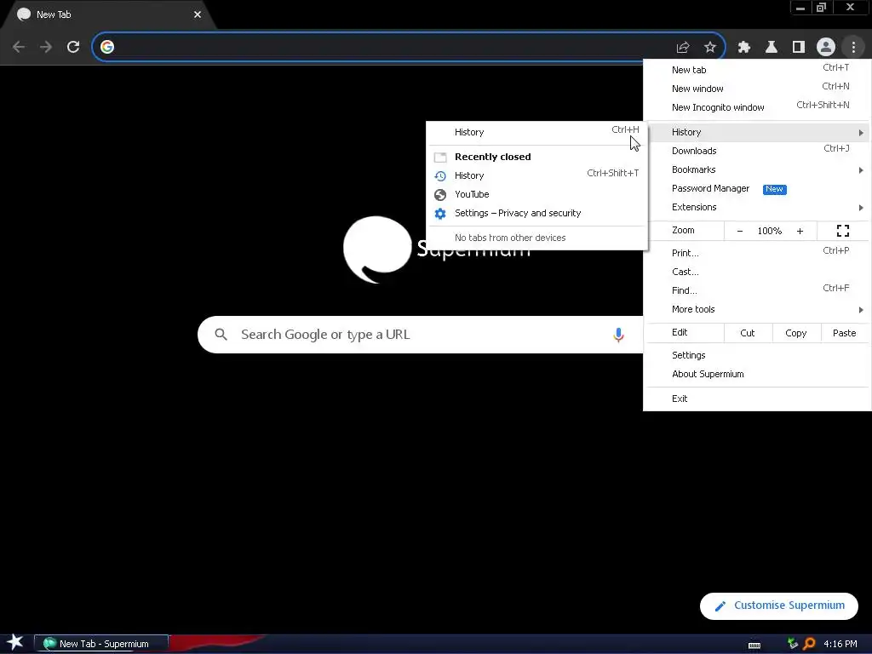Click the Google icon in address bar
This screenshot has height=654, width=872.
pyautogui.click(x=107, y=47)
